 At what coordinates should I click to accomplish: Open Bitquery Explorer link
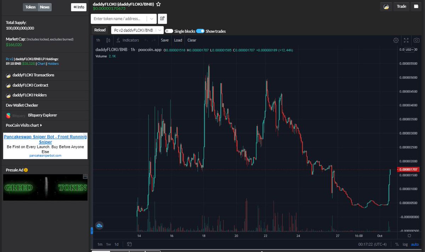[x=42, y=115]
